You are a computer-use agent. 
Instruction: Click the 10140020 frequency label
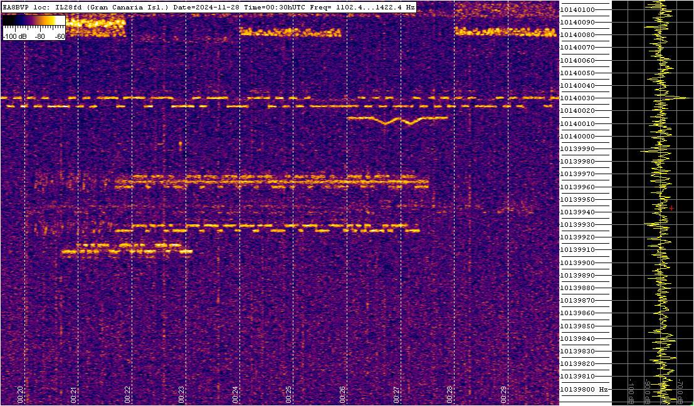pyautogui.click(x=577, y=111)
